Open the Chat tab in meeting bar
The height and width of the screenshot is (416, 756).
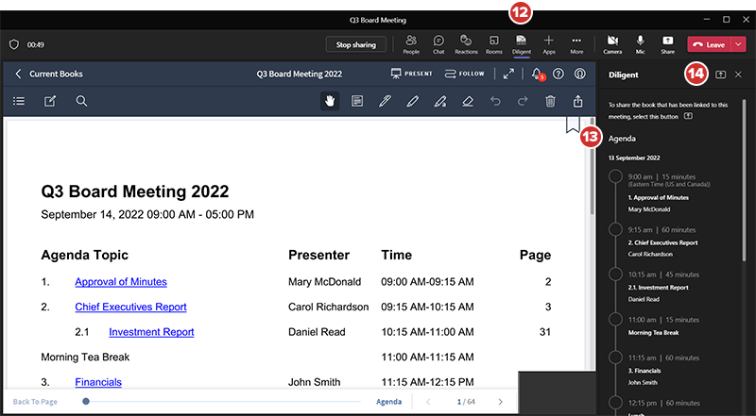(x=438, y=43)
